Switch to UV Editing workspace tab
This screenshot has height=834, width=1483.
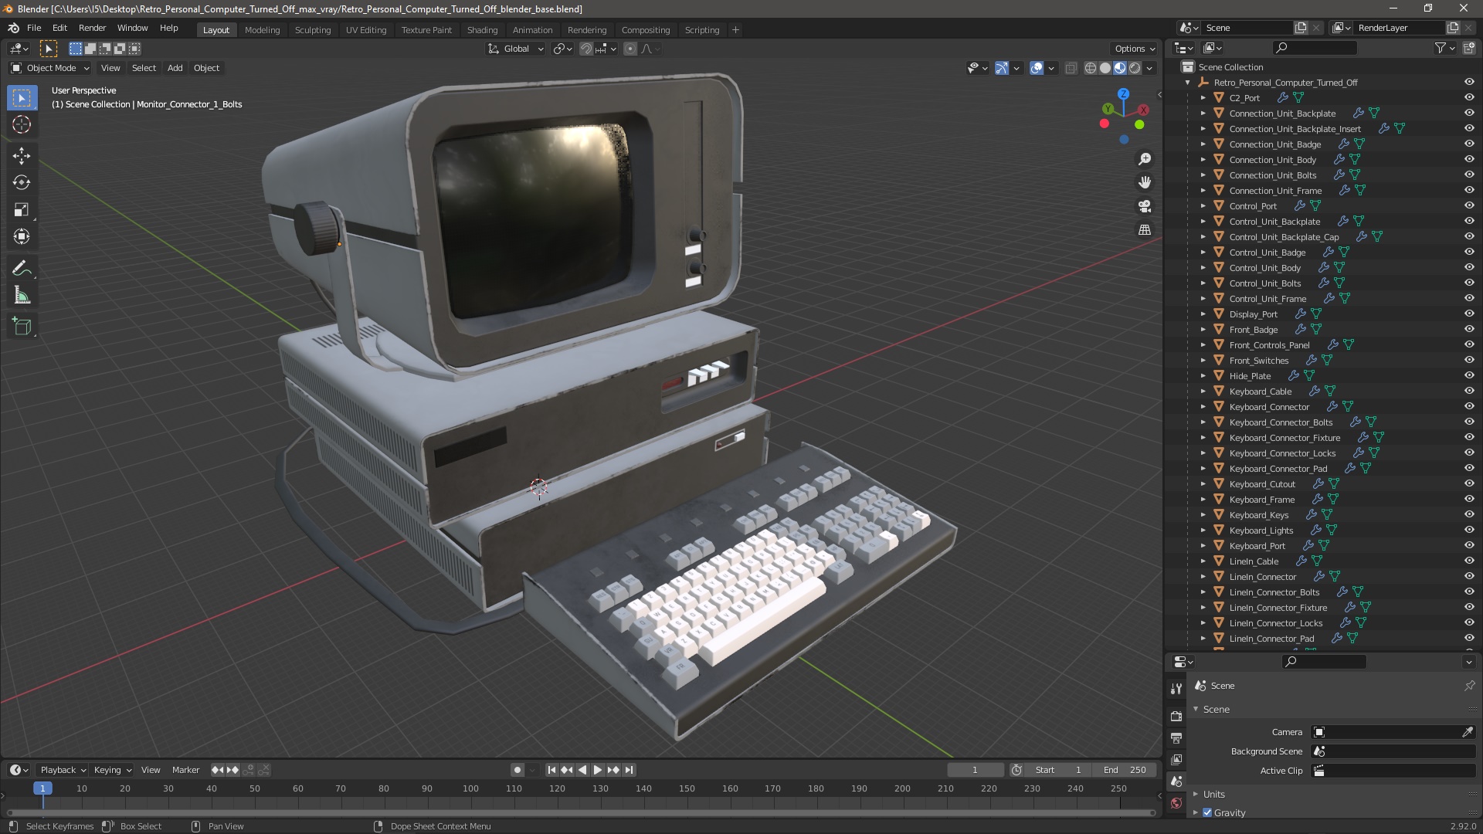pos(366,29)
